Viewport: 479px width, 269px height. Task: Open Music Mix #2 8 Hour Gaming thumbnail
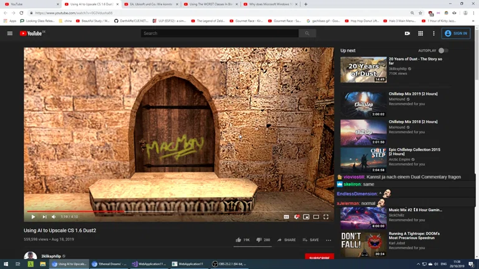click(363, 218)
